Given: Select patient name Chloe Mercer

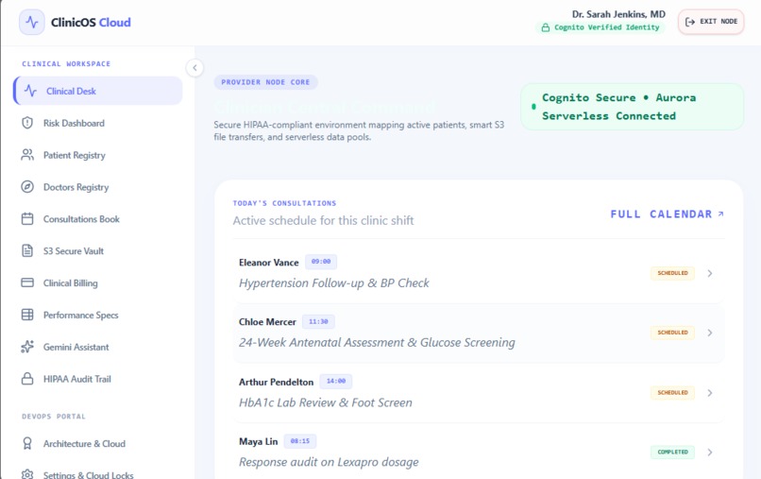Looking at the screenshot, I should [267, 321].
